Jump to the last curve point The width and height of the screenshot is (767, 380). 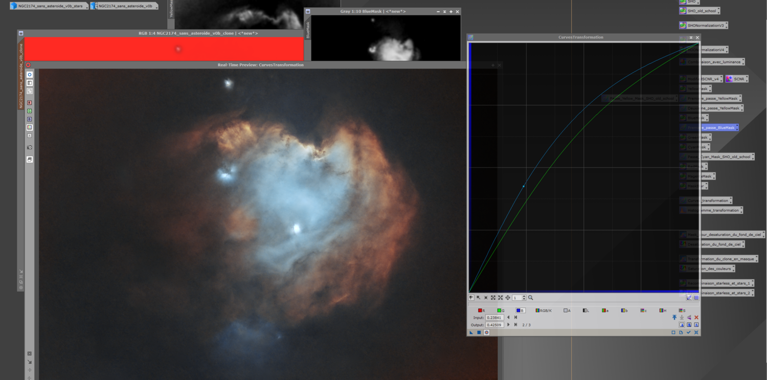tap(515, 325)
